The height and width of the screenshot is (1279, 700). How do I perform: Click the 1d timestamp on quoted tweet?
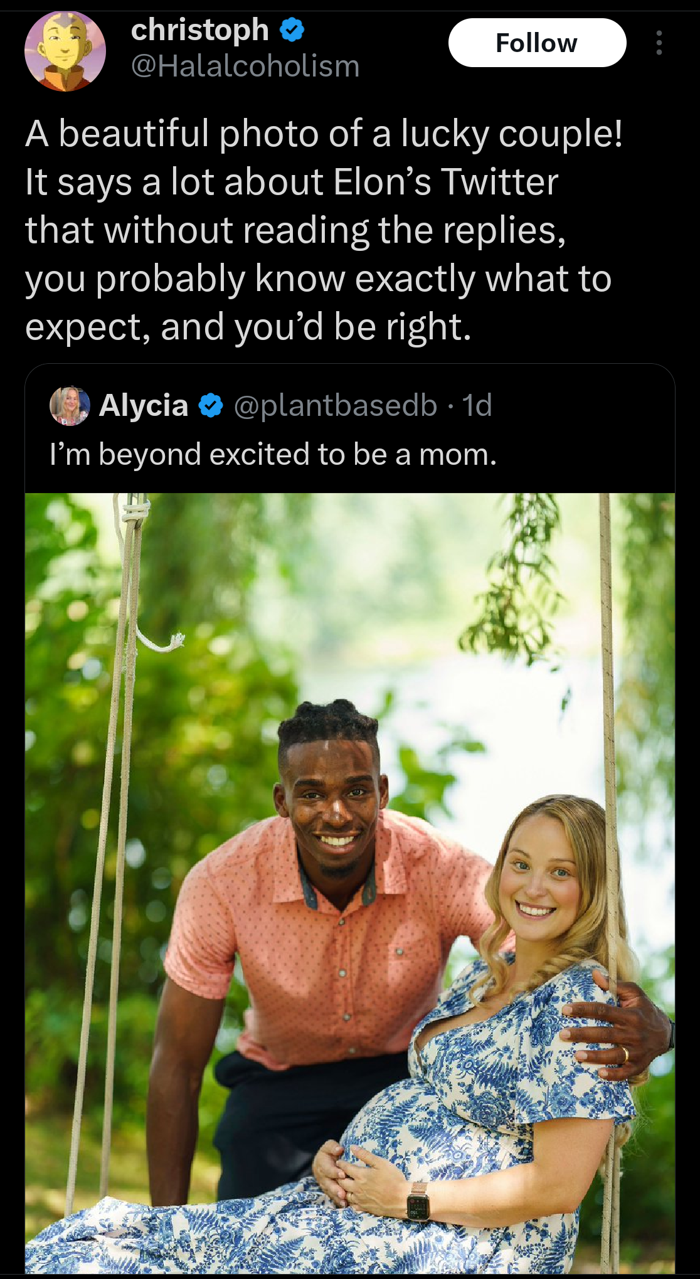(477, 406)
